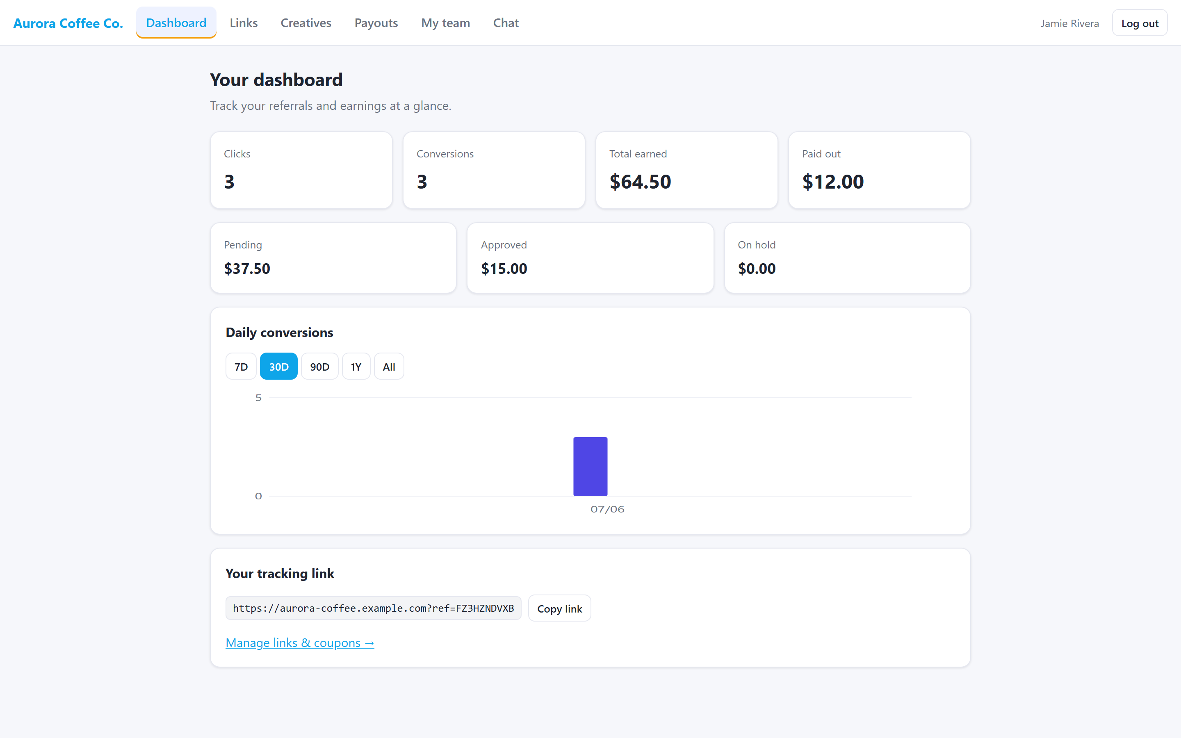This screenshot has width=1181, height=738.
Task: Click the $0.00 on hold amount
Action: (757, 269)
